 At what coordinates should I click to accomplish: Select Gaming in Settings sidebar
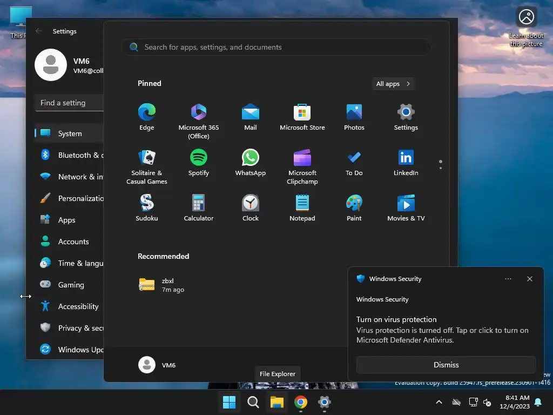pyautogui.click(x=69, y=284)
